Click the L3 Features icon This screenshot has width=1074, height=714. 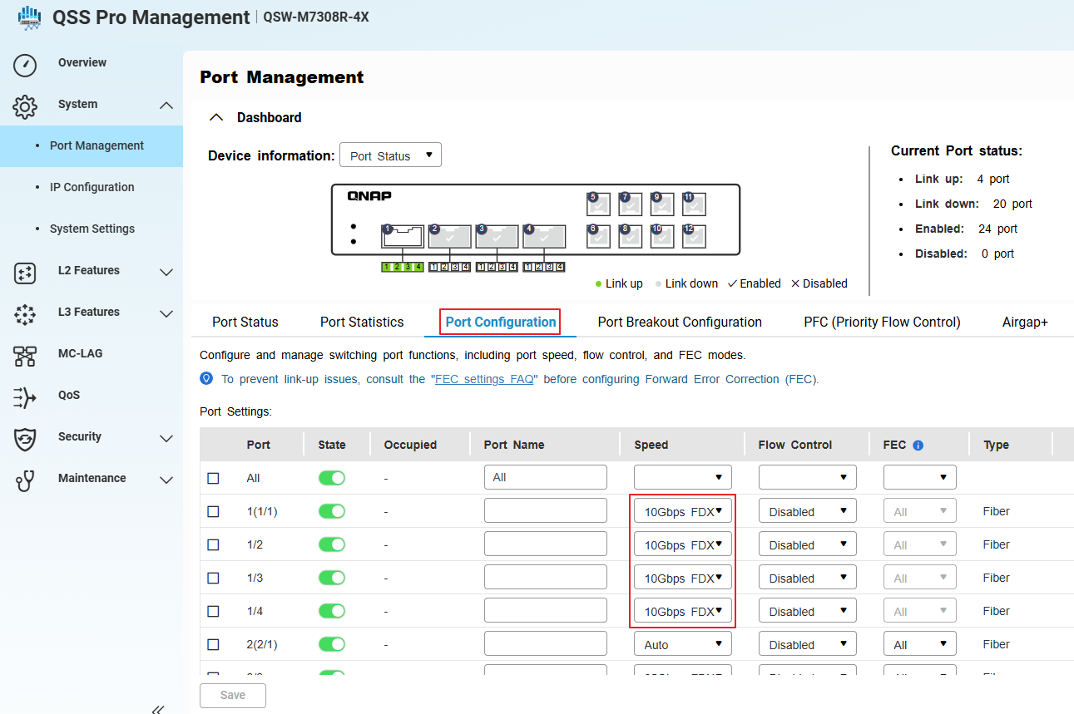tap(25, 313)
